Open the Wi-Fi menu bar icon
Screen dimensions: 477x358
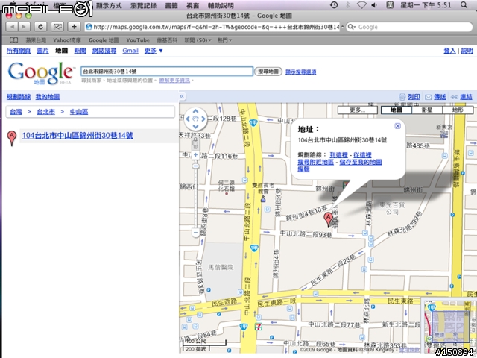coord(361,5)
